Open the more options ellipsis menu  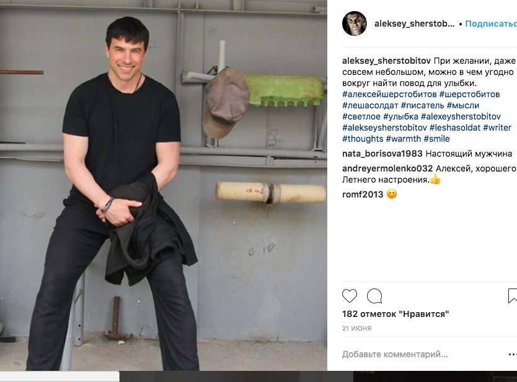513,354
